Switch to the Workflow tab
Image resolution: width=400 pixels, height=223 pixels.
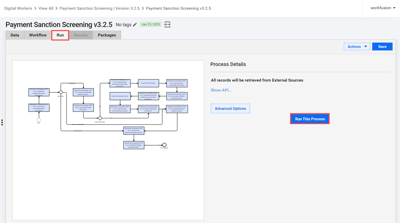[x=38, y=35]
